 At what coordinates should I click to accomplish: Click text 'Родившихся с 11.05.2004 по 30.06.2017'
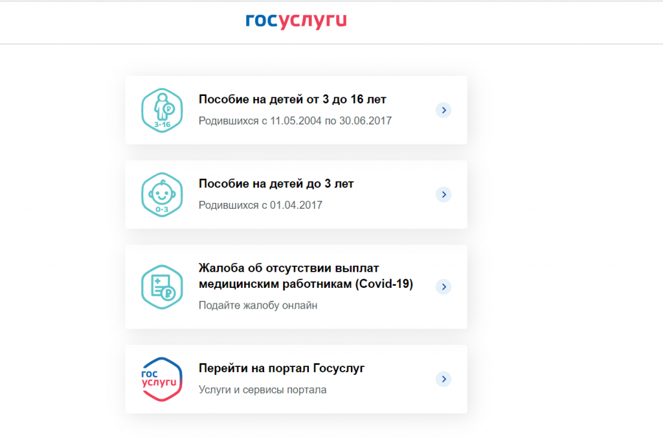click(x=295, y=121)
